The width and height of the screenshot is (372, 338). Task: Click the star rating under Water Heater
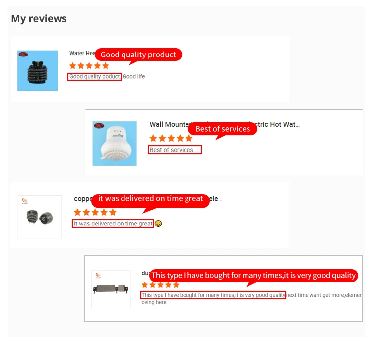point(89,65)
